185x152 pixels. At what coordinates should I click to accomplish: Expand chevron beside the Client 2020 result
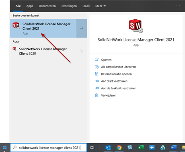click(82, 51)
